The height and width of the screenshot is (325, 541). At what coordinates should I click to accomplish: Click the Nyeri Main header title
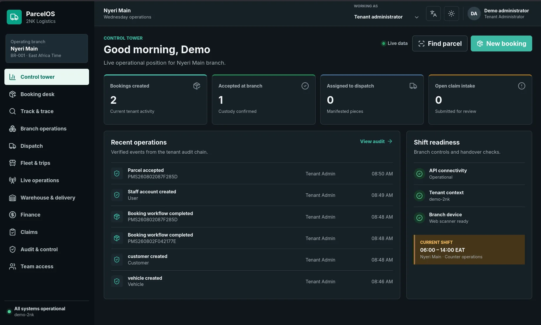tap(117, 11)
